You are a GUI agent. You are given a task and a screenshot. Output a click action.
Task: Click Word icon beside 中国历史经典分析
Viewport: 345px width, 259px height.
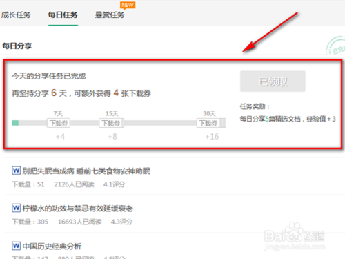pos(16,246)
